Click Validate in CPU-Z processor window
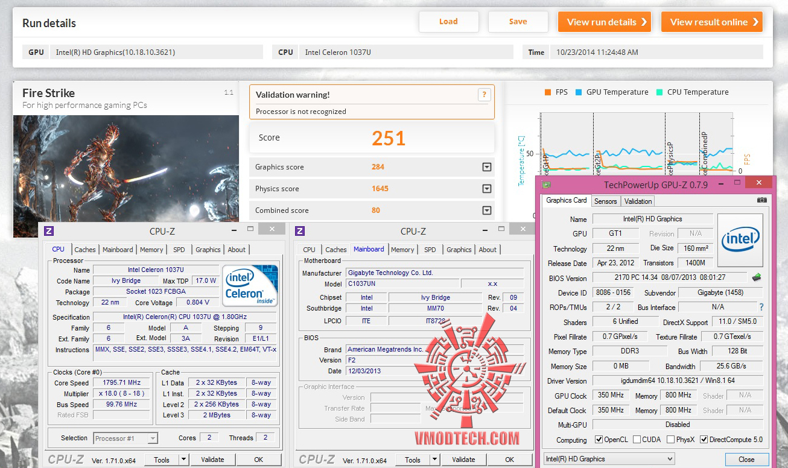This screenshot has width=788, height=468. (x=212, y=460)
